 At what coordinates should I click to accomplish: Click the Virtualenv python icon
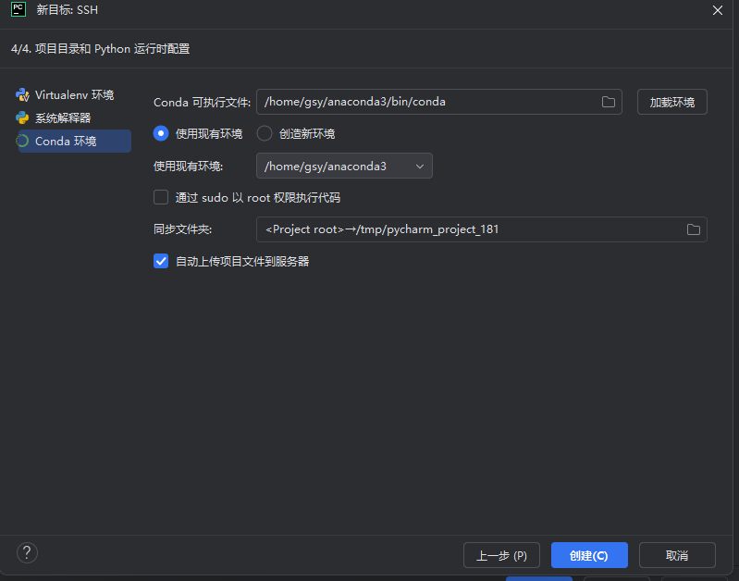click(22, 94)
